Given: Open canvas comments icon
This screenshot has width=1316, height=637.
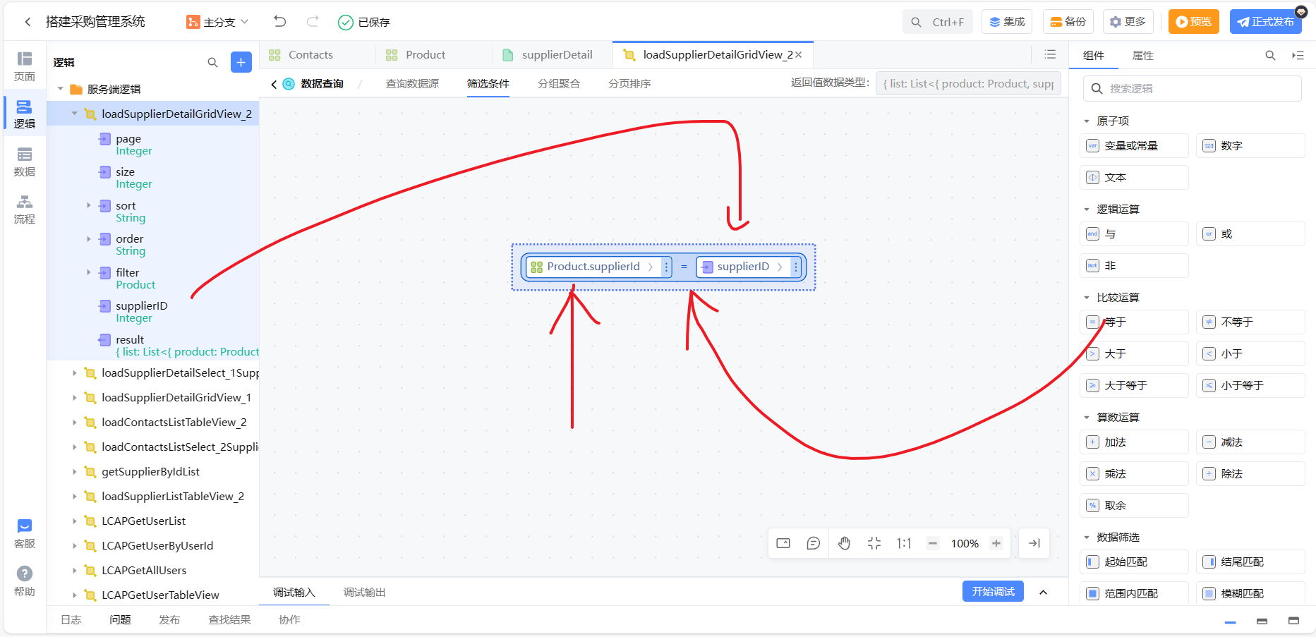Looking at the screenshot, I should coord(814,543).
